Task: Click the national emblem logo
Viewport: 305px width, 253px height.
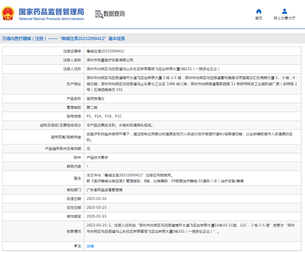Action: click(x=8, y=13)
